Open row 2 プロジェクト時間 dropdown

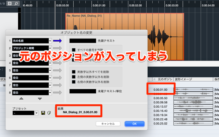pyautogui.click(x=50, y=48)
